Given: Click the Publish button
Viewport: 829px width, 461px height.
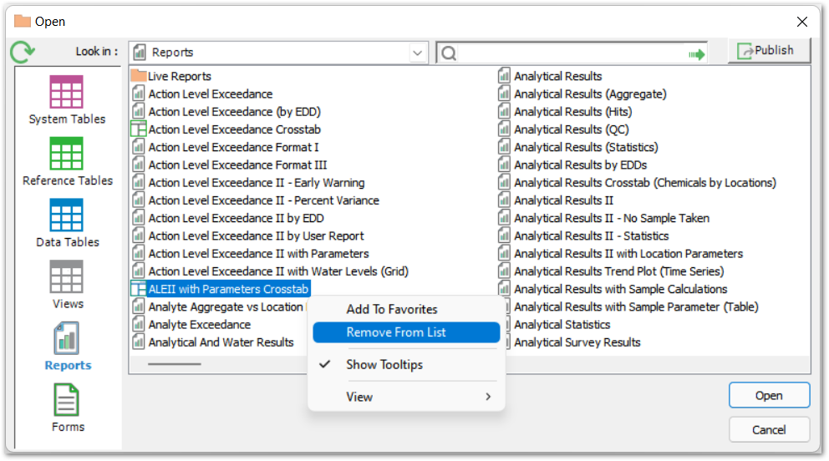Looking at the screenshot, I should point(769,51).
